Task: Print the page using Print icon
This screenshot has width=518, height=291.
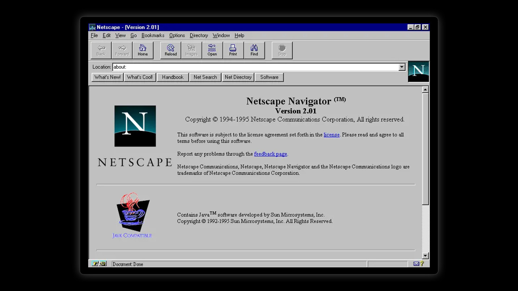Action: tap(233, 50)
